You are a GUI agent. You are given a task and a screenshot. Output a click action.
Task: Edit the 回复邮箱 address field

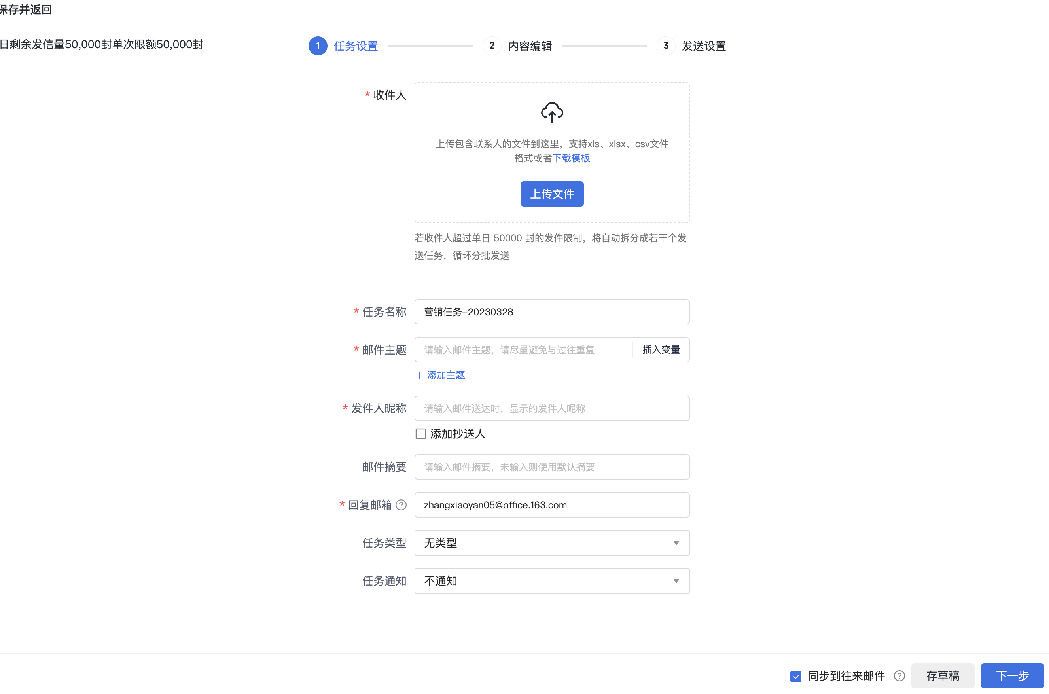[x=552, y=505]
